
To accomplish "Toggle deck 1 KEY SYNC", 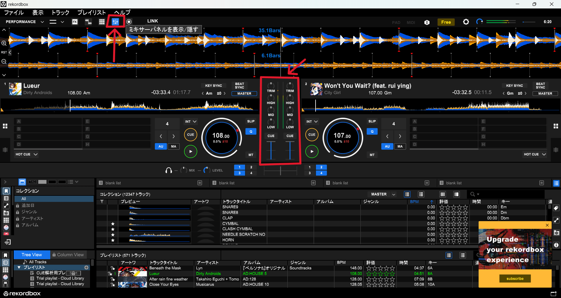I will point(214,86).
